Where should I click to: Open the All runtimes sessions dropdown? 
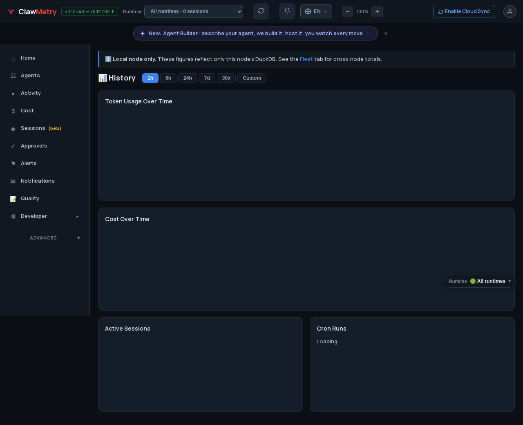tap(194, 11)
